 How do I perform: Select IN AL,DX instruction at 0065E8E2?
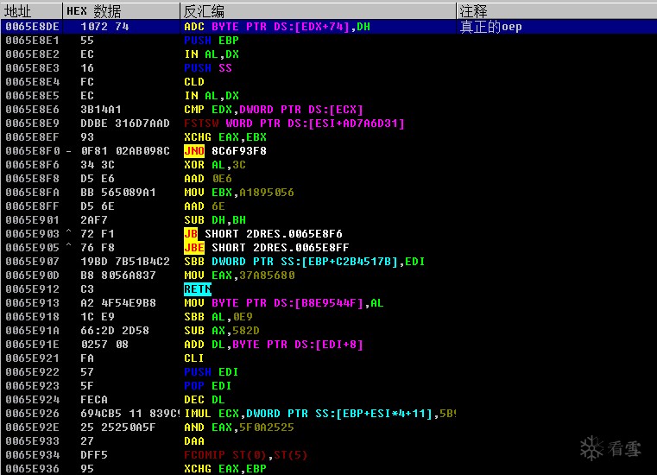click(212, 54)
